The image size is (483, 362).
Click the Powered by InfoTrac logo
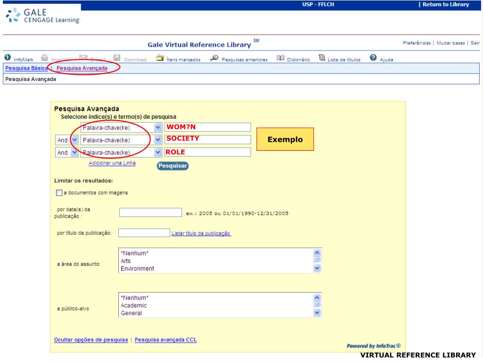tap(374, 346)
